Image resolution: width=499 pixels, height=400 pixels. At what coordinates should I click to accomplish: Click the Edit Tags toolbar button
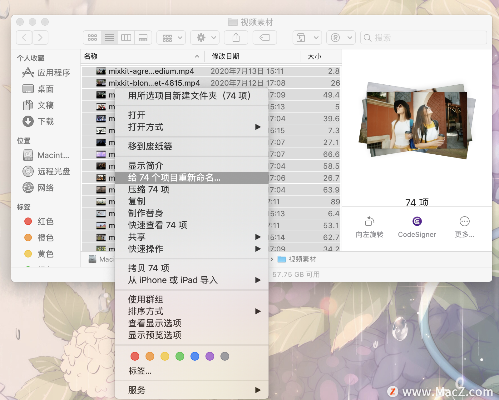coord(265,38)
